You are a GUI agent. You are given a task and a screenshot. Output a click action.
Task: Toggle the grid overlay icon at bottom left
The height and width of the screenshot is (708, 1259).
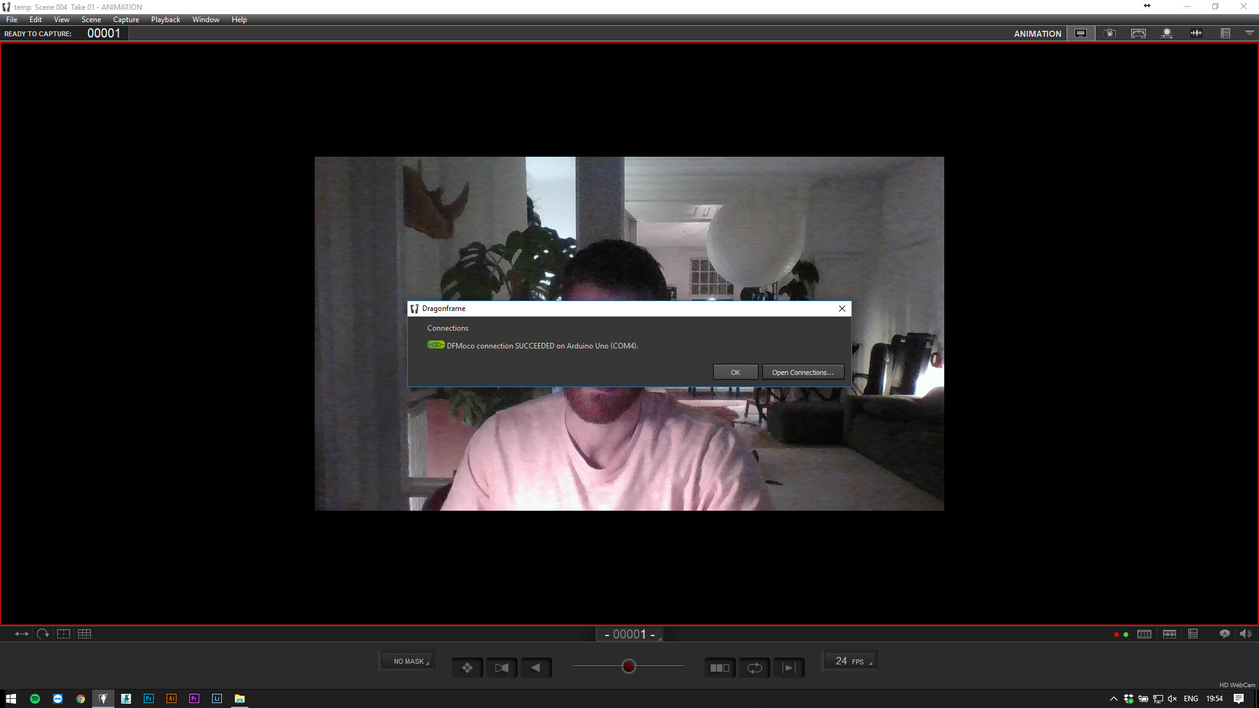tap(85, 634)
